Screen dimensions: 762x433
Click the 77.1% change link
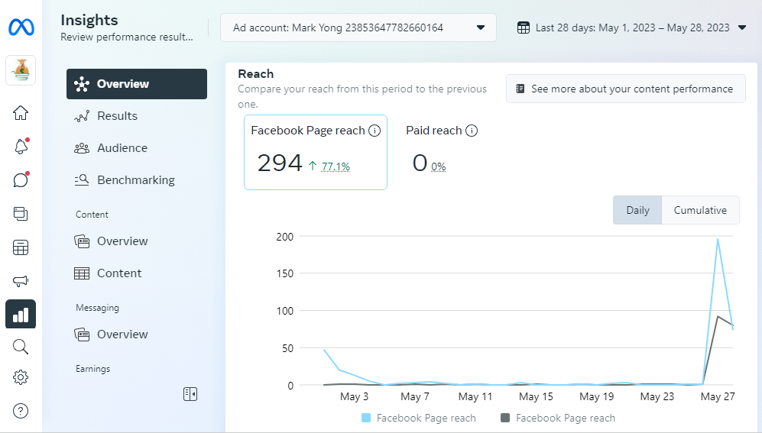[336, 167]
